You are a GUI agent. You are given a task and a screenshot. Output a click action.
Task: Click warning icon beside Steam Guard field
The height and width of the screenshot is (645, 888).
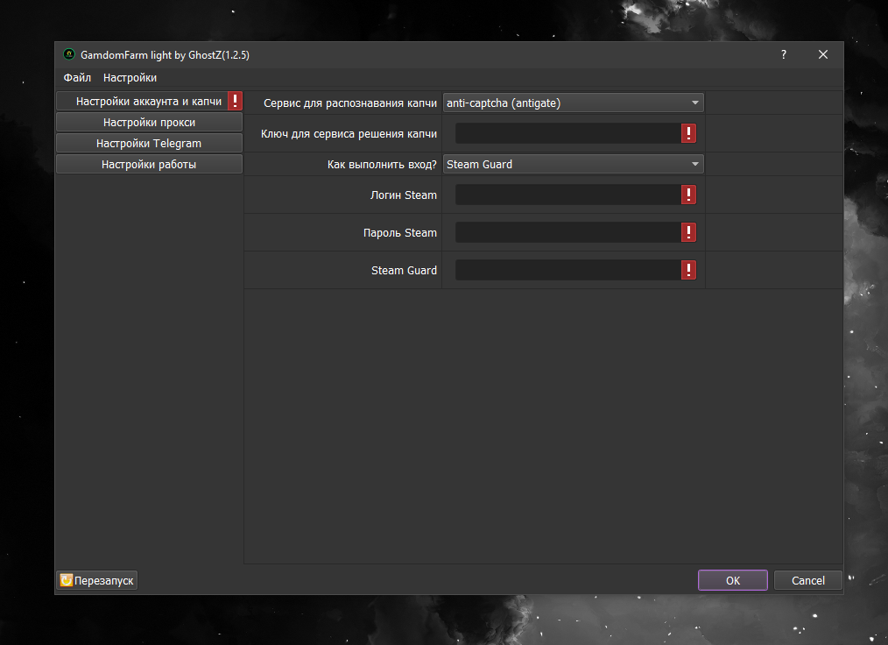click(688, 270)
